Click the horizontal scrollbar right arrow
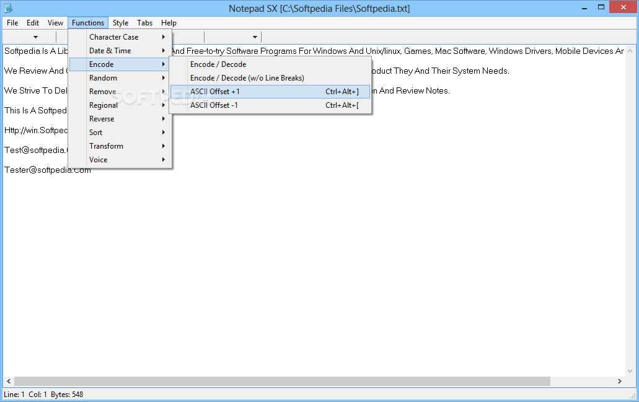Image resolution: width=639 pixels, height=402 pixels. click(x=619, y=381)
